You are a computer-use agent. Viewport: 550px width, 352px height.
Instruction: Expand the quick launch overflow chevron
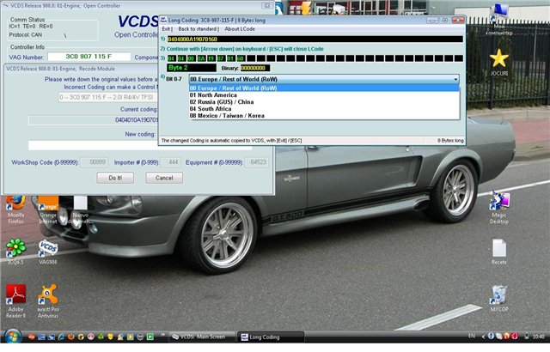point(162,335)
